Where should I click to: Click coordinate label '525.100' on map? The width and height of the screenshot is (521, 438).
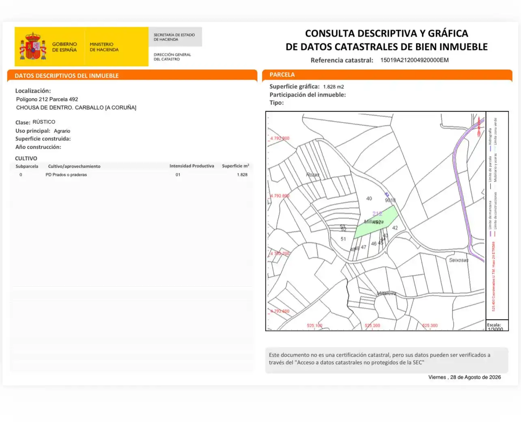(x=314, y=326)
